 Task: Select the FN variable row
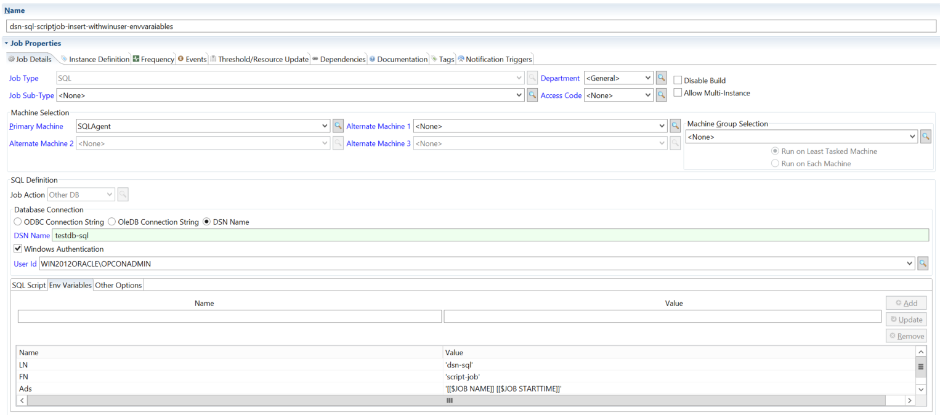[x=466, y=376]
